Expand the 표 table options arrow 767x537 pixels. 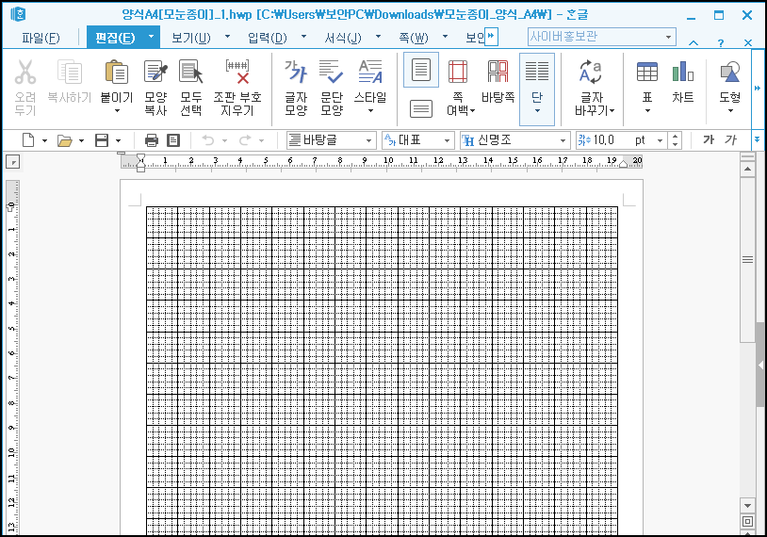click(x=647, y=111)
